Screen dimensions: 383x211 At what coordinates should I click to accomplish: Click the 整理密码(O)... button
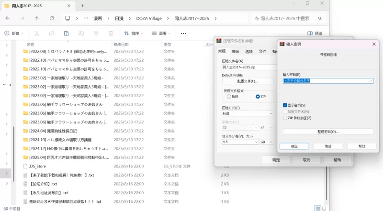point(328,132)
